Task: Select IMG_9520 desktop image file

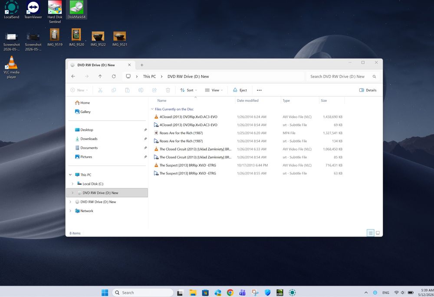Action: coord(76,37)
